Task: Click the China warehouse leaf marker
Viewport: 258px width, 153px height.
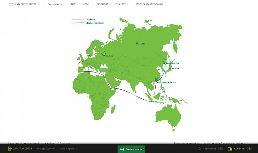Action: [157, 79]
